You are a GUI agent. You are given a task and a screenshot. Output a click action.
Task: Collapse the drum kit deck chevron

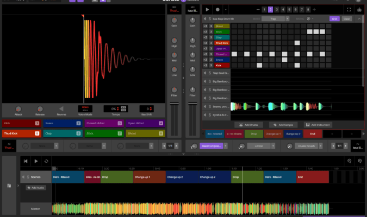pyautogui.click(x=359, y=18)
